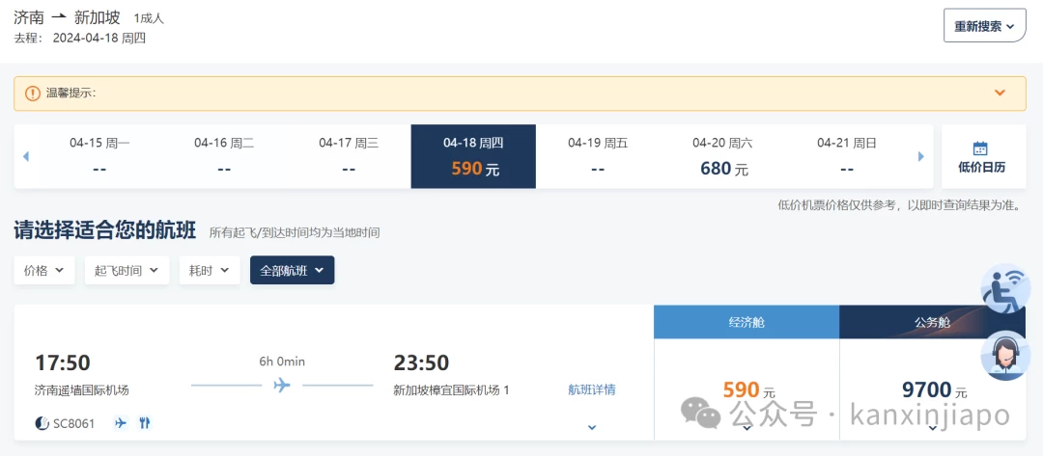Click the next dates right arrow

(921, 156)
